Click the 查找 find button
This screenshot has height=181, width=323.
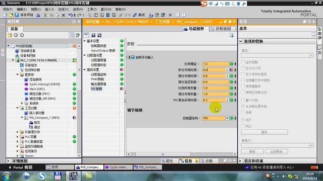[264, 132]
